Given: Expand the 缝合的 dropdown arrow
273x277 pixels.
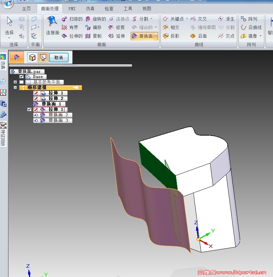Looking at the screenshot, I should (x=156, y=27).
